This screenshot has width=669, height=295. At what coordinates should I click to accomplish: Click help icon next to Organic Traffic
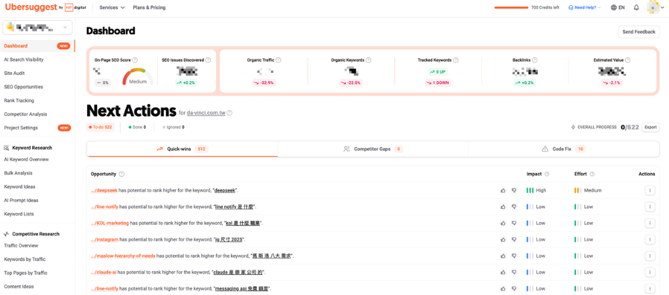pos(278,61)
